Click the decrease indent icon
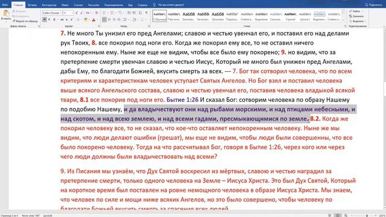The height and width of the screenshot is (217, 386). (129, 13)
